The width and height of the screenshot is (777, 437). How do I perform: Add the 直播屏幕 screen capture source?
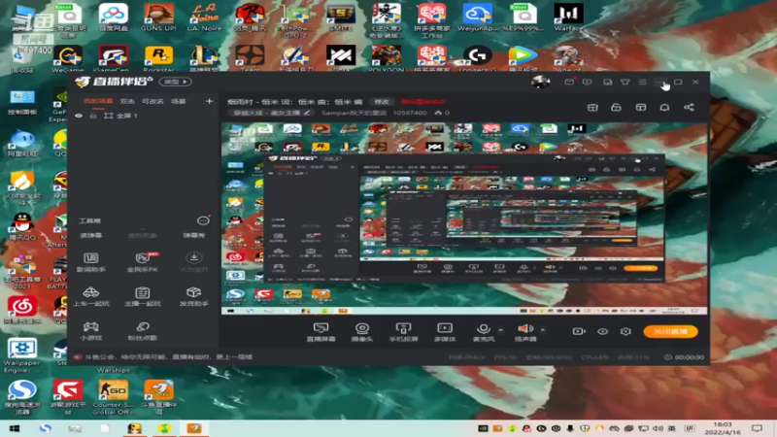(x=321, y=332)
